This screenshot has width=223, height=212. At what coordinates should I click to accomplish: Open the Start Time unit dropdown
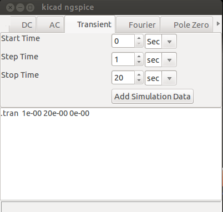click(x=161, y=42)
